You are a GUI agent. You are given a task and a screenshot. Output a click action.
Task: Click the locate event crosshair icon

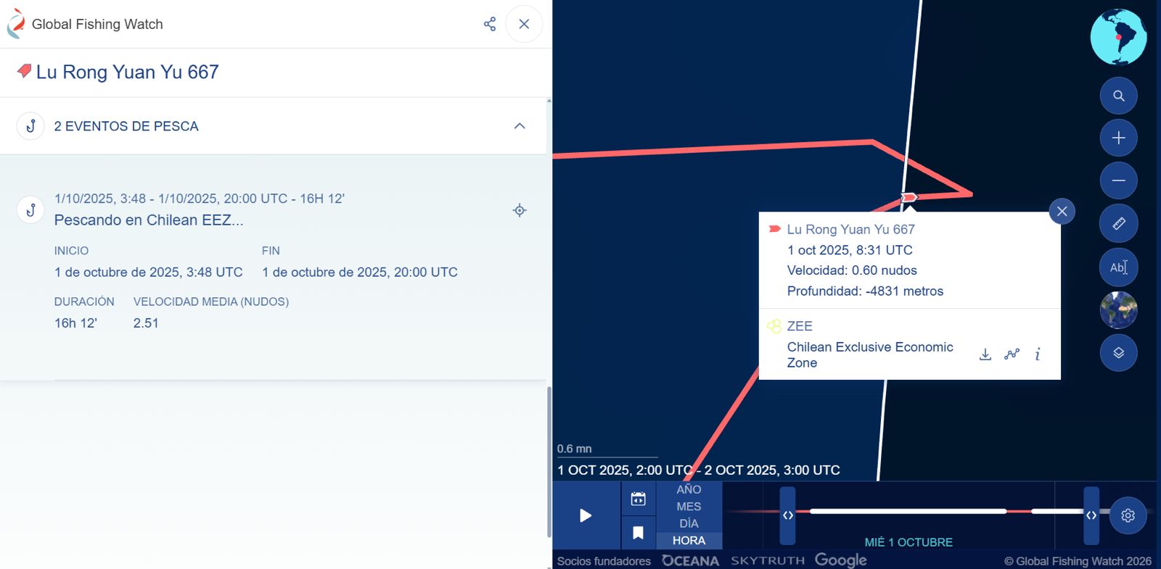click(520, 210)
